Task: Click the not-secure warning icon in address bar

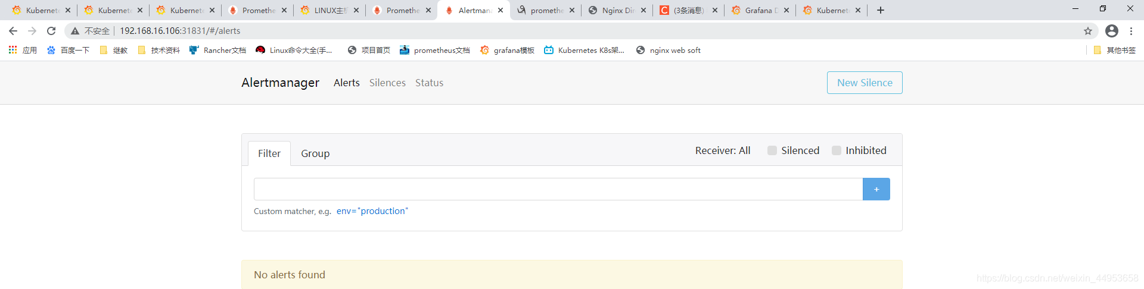Action: click(75, 31)
